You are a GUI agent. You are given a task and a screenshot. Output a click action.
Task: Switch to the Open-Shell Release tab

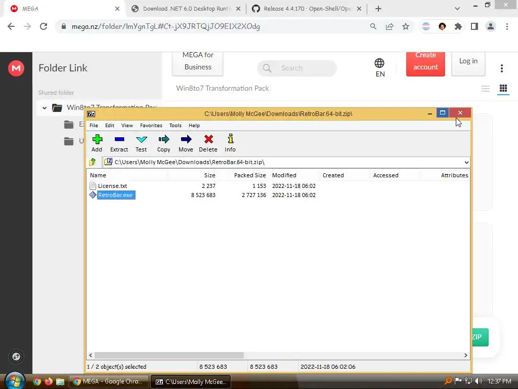[307, 9]
